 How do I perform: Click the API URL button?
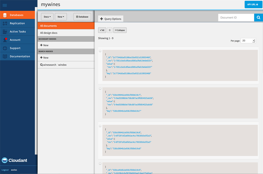point(253,4)
